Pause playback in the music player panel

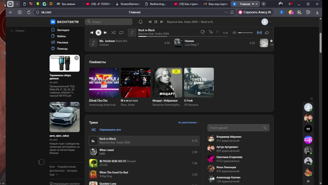pyautogui.click(x=98, y=33)
